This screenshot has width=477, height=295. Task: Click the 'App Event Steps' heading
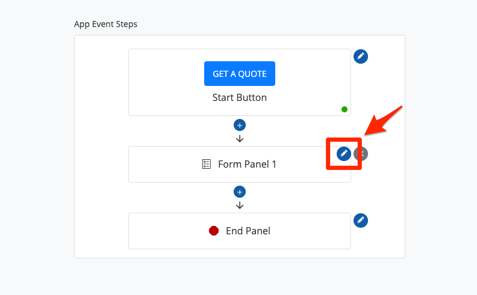(105, 24)
